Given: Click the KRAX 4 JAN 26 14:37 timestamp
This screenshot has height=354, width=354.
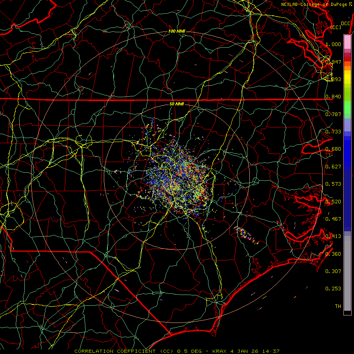Looking at the screenshot, I should click(x=246, y=351).
